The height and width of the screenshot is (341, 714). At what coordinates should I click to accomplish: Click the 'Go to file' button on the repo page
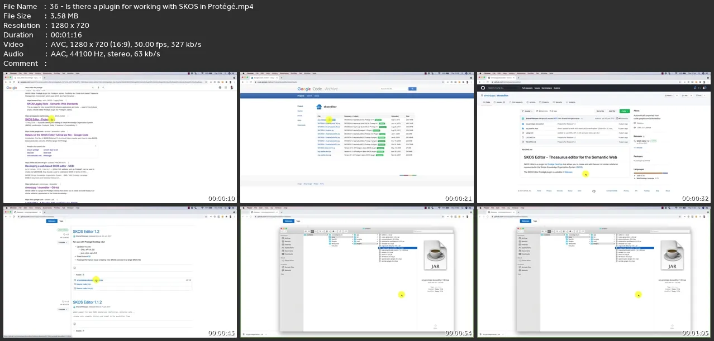[x=600, y=112]
